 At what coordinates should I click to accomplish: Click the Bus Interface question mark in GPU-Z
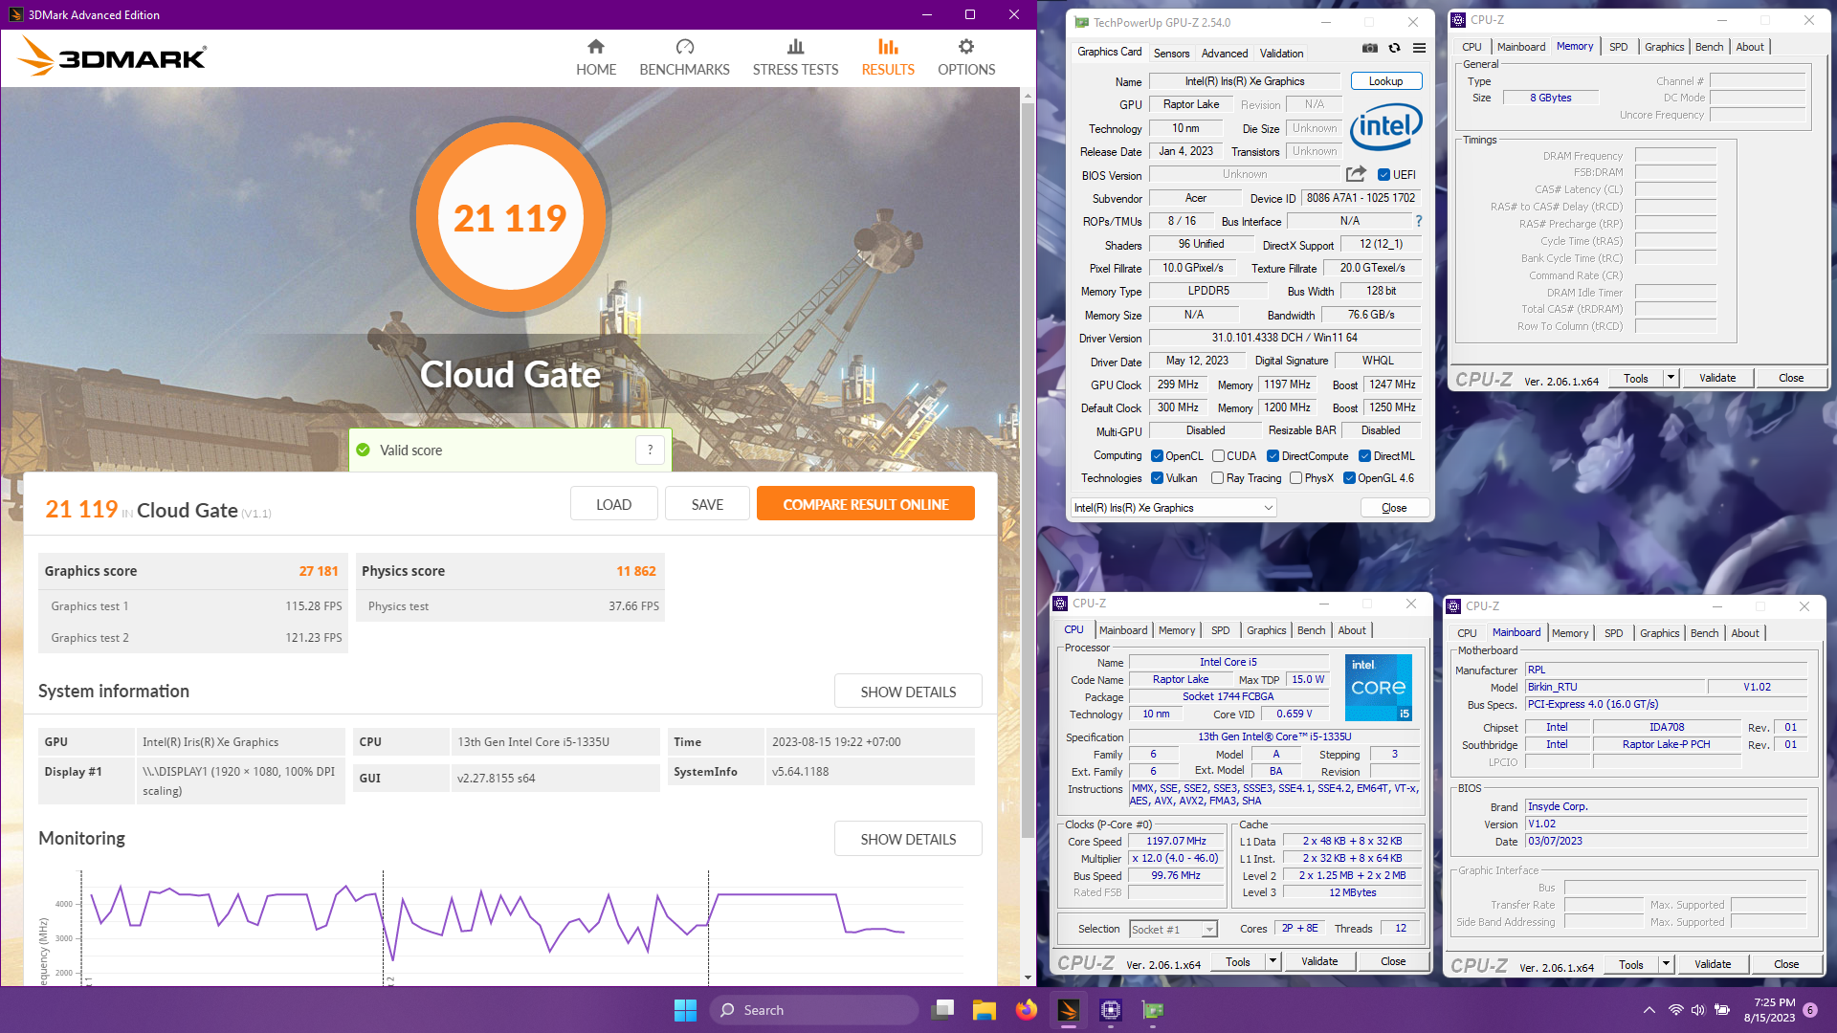tap(1419, 221)
